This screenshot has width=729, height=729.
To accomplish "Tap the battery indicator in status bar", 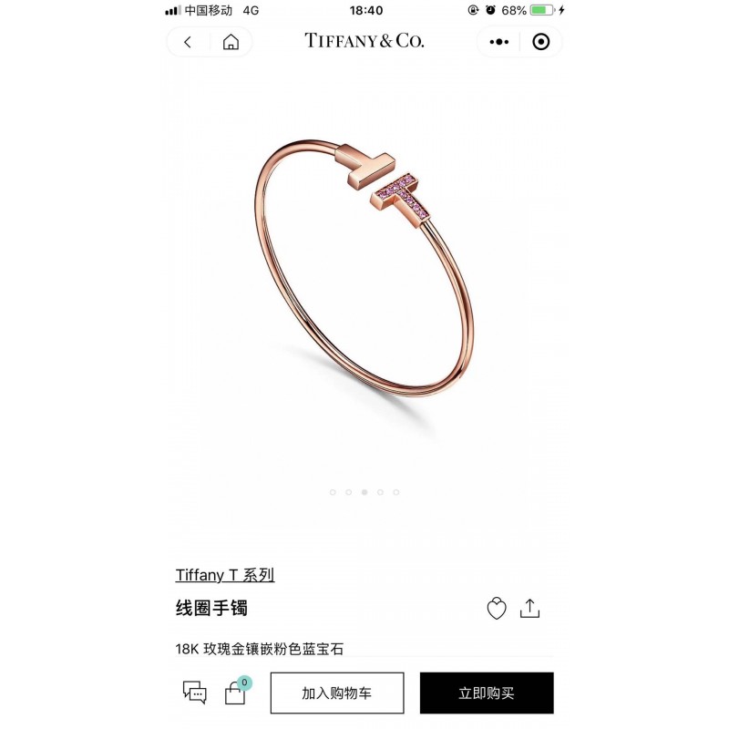I will pos(542,10).
